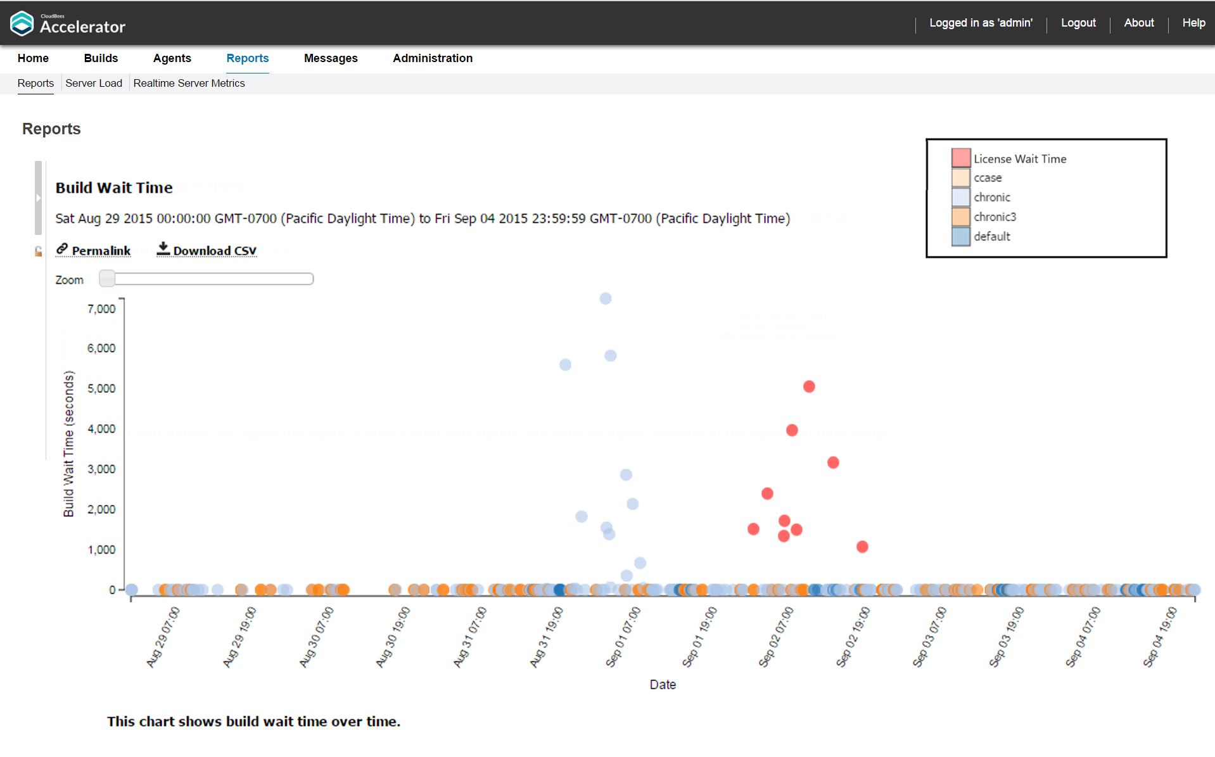Open the Messages menu
This screenshot has width=1215, height=757.
[x=331, y=58]
